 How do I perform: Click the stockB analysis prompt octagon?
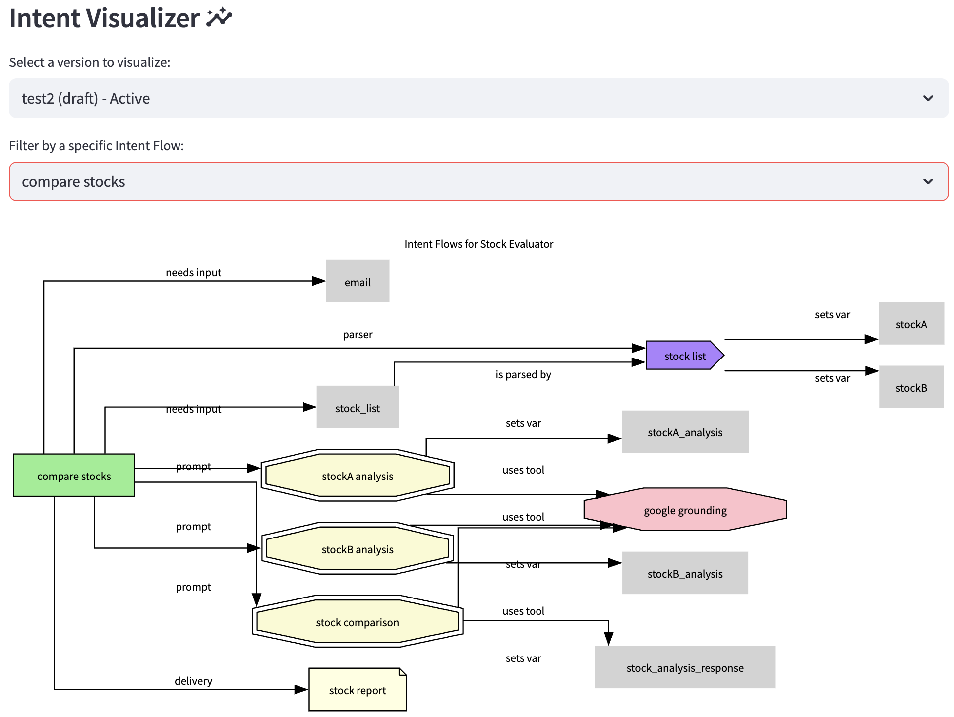(x=357, y=549)
